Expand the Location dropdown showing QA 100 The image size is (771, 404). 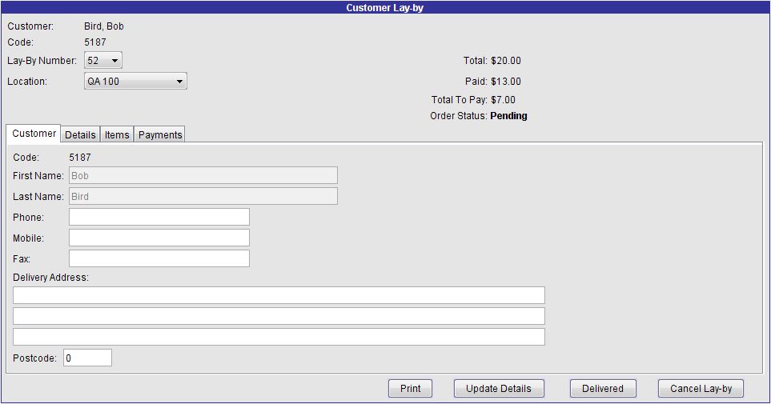pyautogui.click(x=135, y=82)
